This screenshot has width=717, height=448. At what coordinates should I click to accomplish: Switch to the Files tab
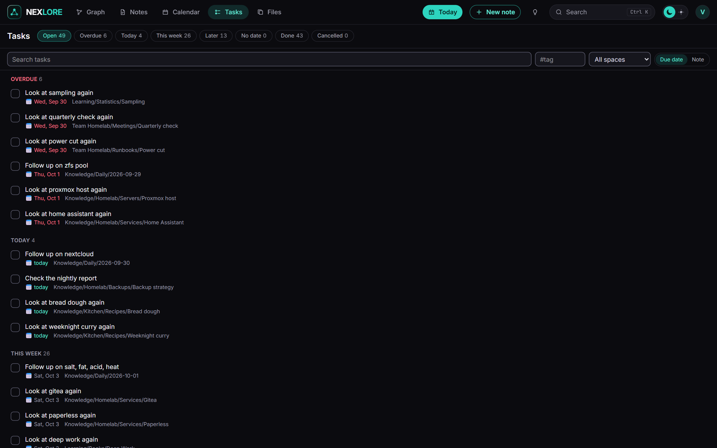[270, 12]
